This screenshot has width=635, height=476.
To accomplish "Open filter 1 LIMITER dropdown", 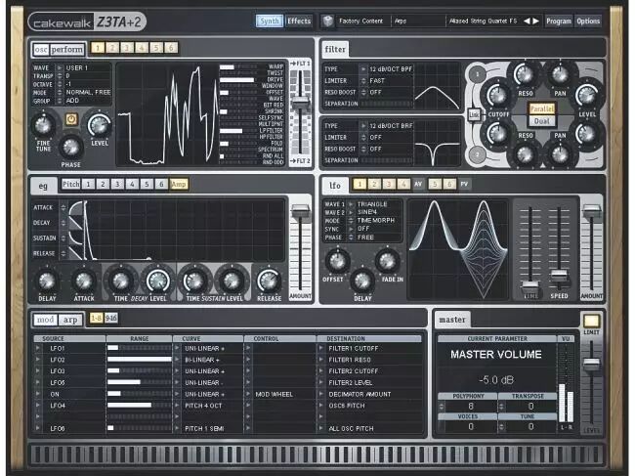I will pos(363,80).
